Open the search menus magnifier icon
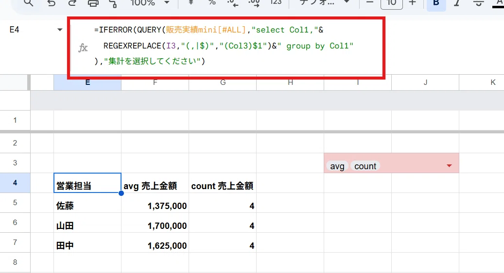Screen dimensions: 504x273 pyautogui.click(x=29, y=3)
